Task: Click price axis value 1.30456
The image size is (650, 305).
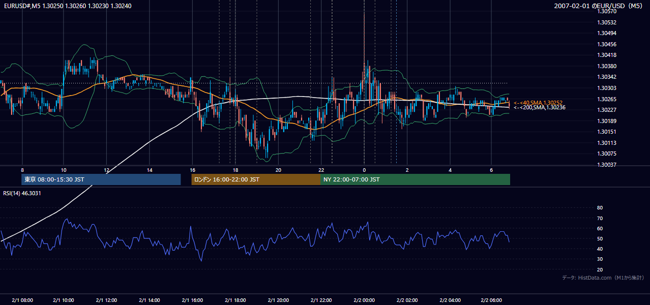Action: point(607,45)
